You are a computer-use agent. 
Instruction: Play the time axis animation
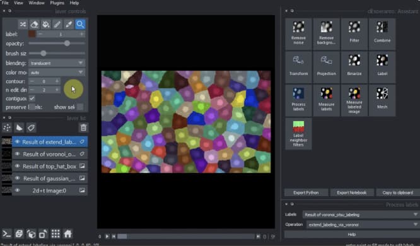[107, 237]
